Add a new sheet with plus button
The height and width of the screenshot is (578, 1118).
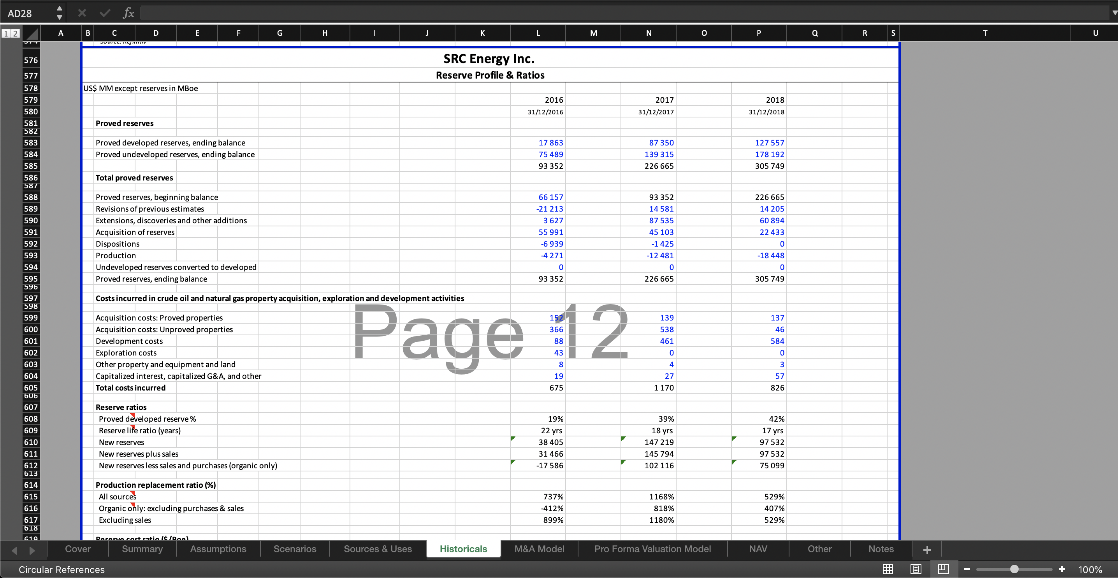coord(927,549)
